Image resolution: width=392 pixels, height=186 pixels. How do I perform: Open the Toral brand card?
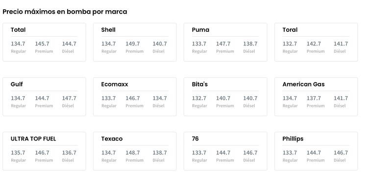point(316,42)
